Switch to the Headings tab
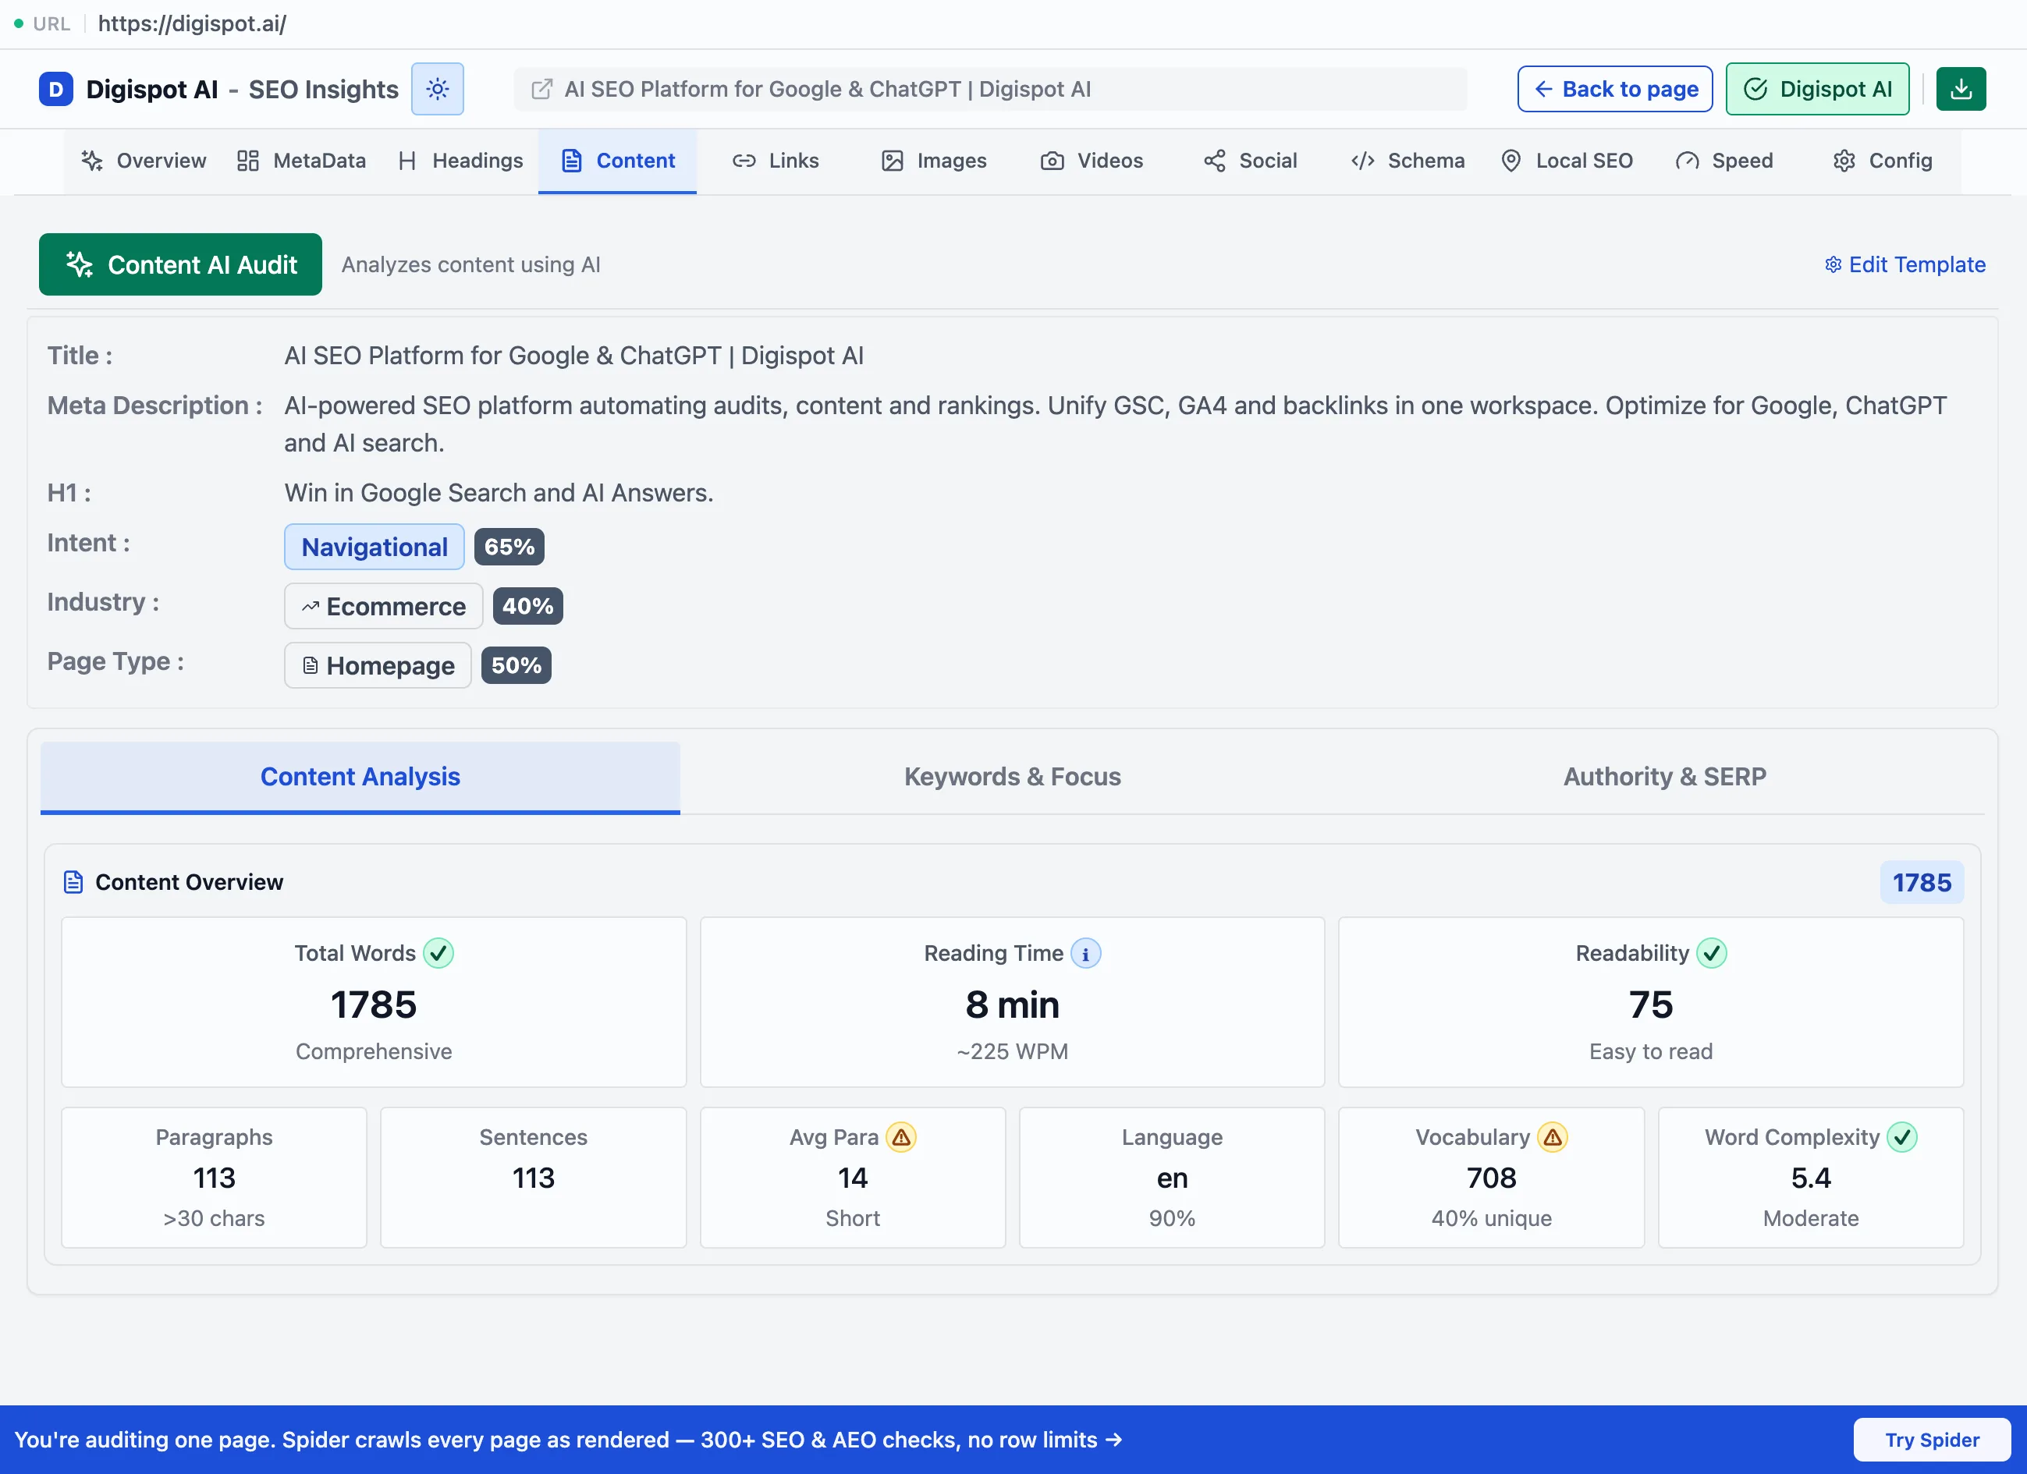2027x1474 pixels. click(460, 161)
